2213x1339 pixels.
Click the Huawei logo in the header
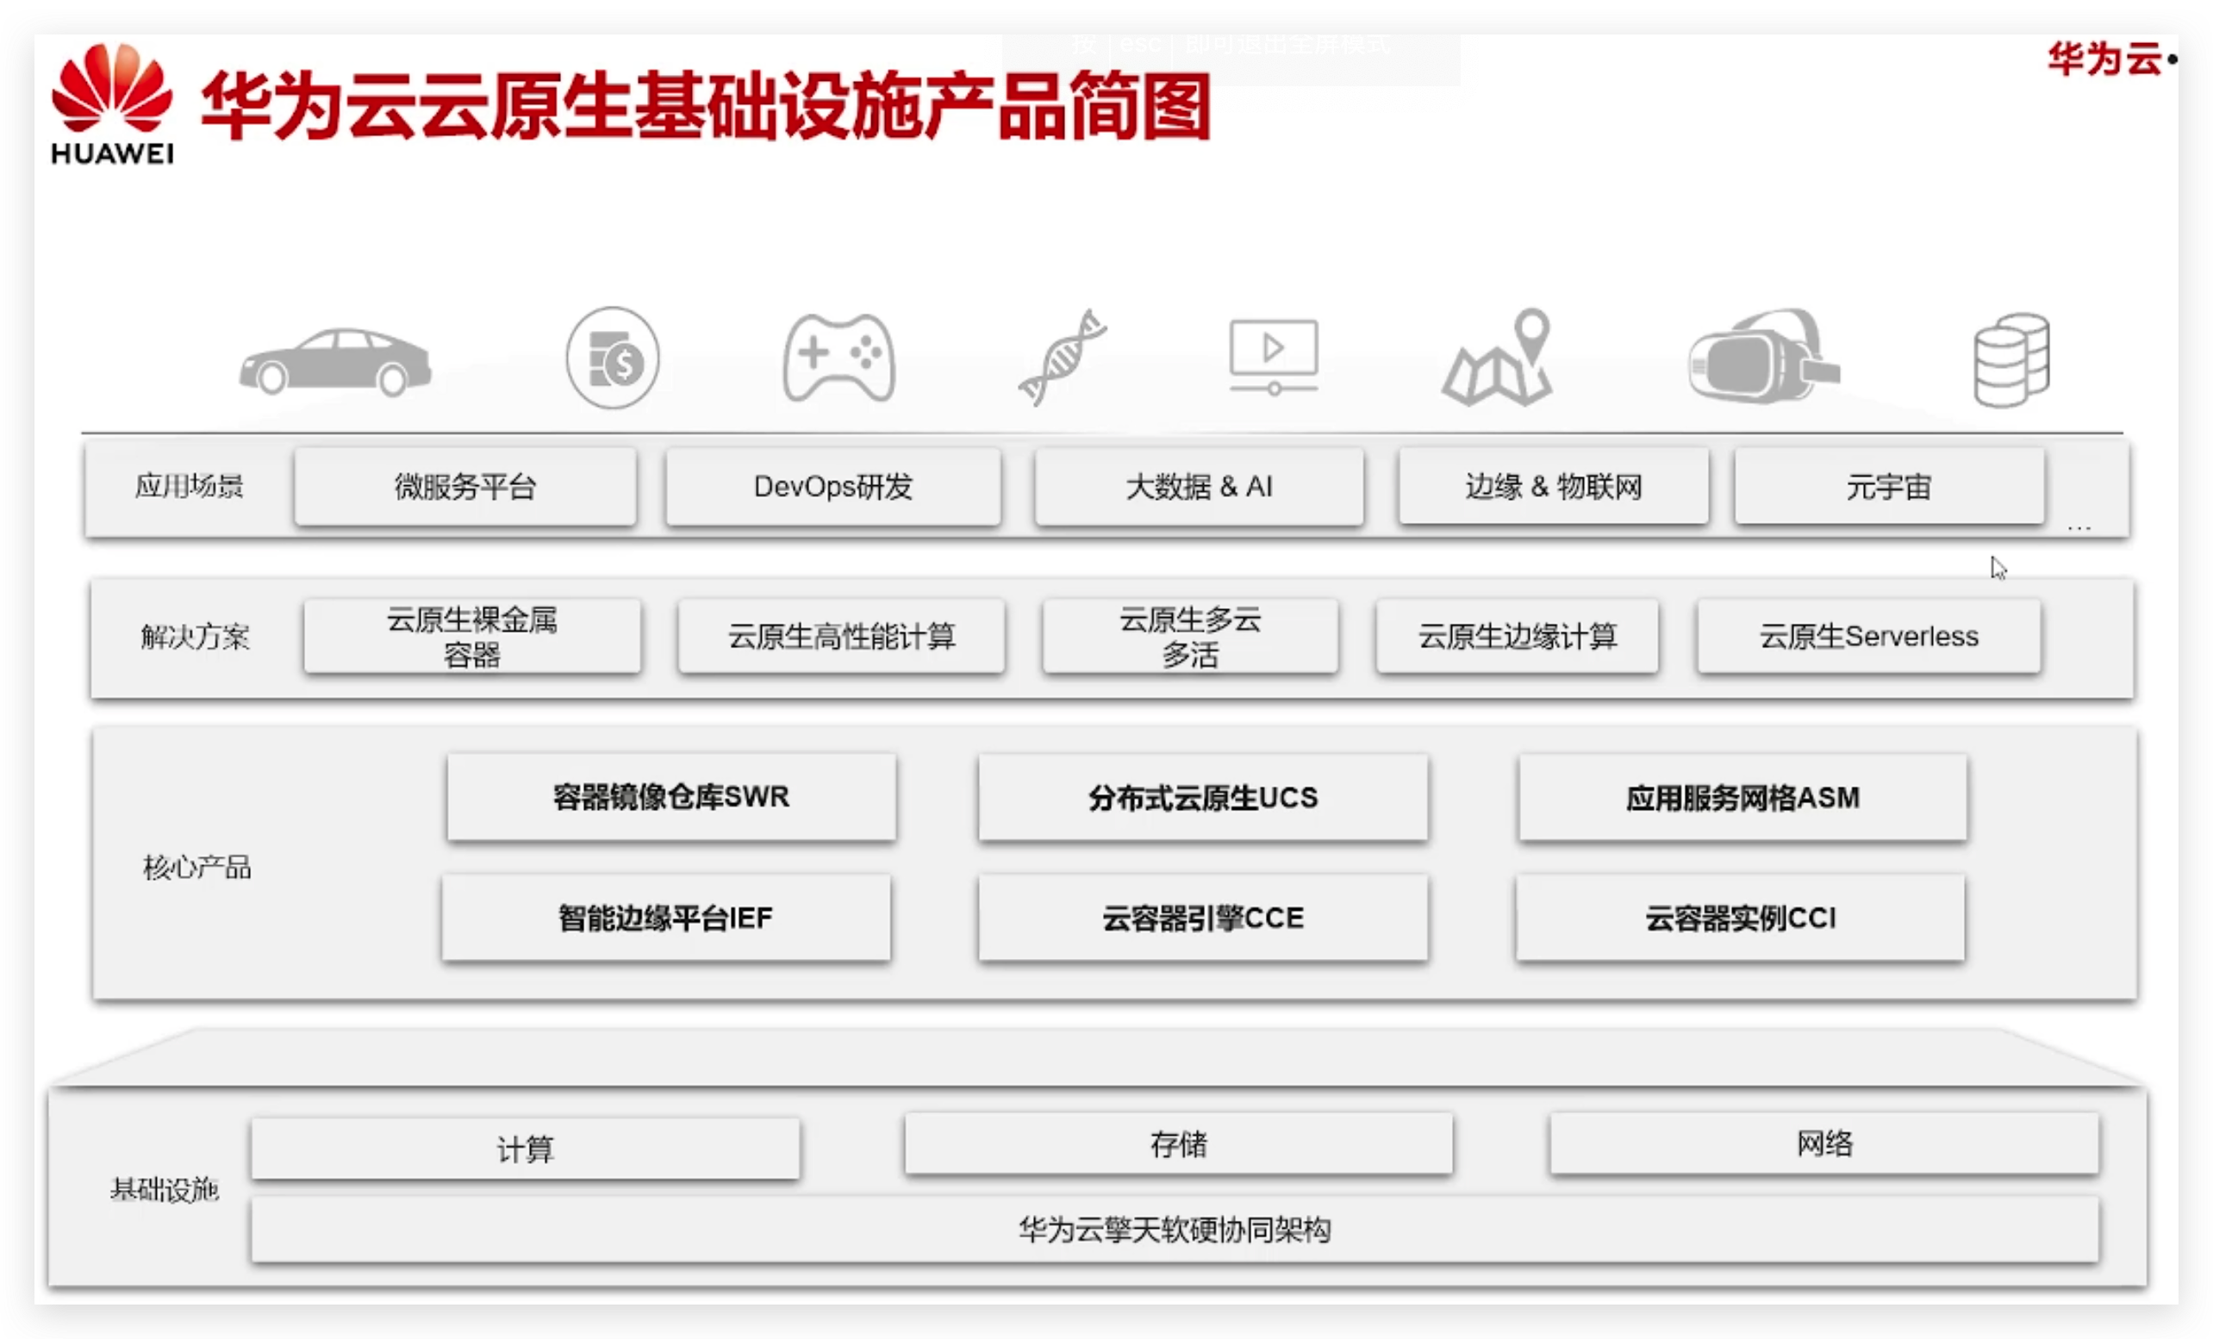click(x=112, y=103)
